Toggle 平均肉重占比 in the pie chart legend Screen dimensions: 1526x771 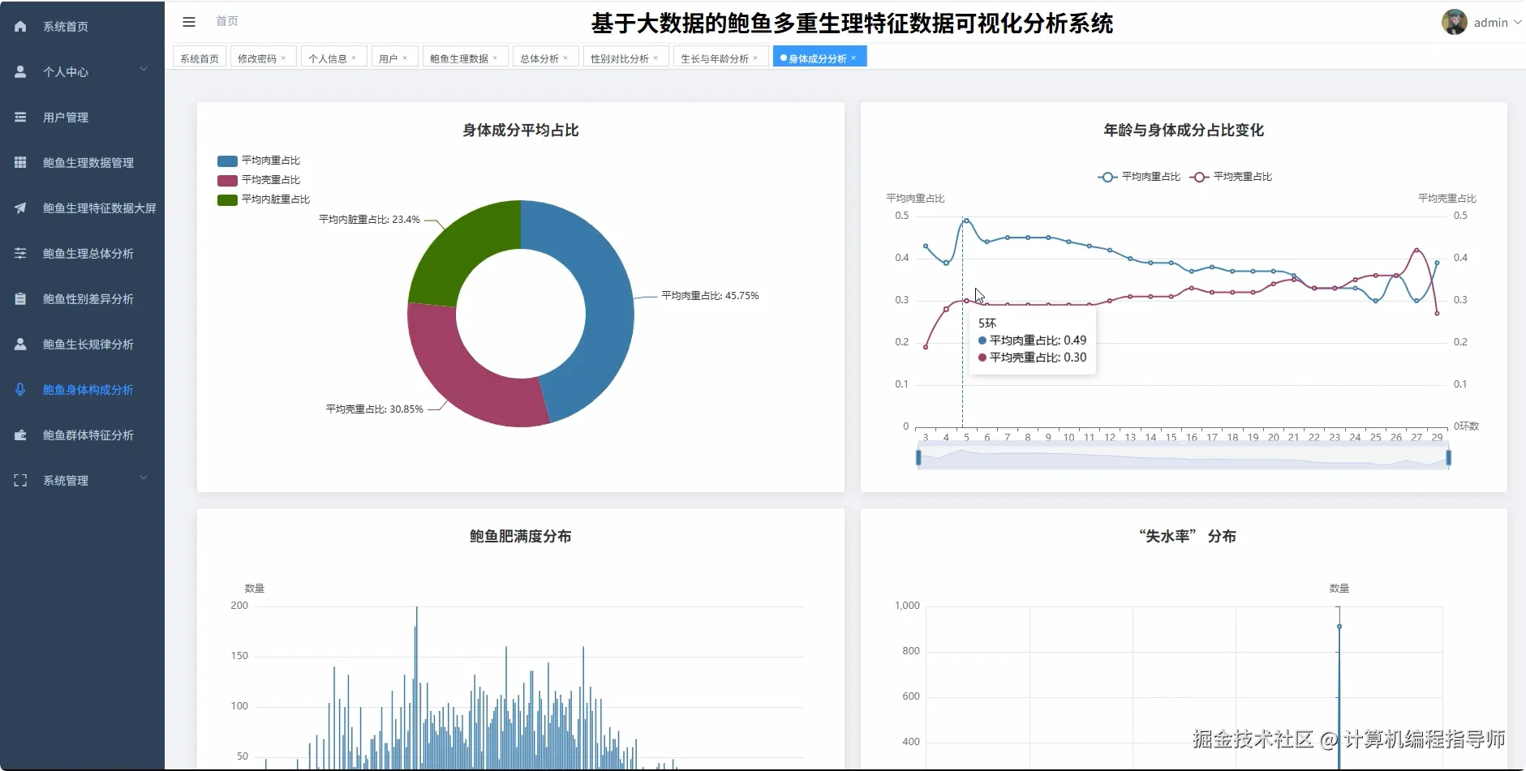pos(259,161)
